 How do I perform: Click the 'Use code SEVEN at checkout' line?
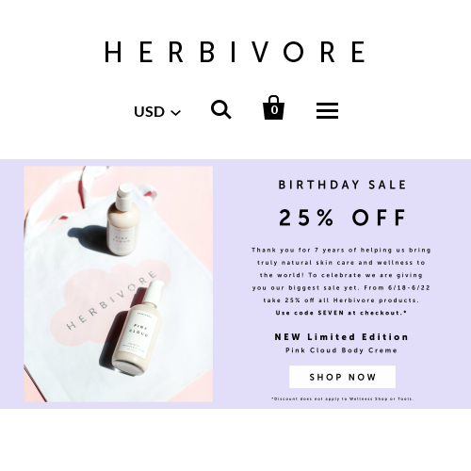[341, 313]
